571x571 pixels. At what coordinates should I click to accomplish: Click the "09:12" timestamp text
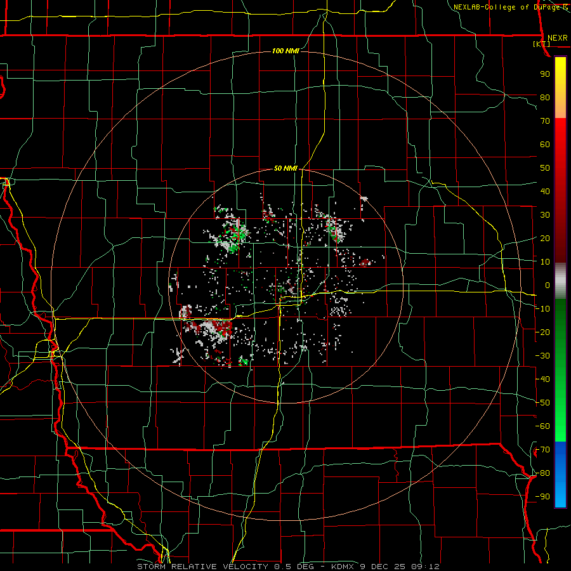point(426,567)
